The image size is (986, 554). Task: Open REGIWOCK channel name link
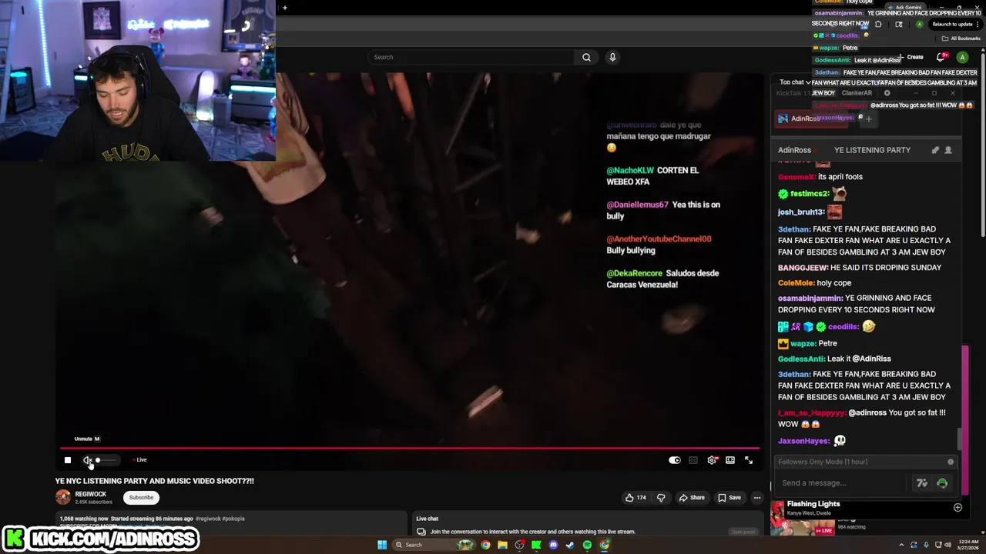click(91, 494)
